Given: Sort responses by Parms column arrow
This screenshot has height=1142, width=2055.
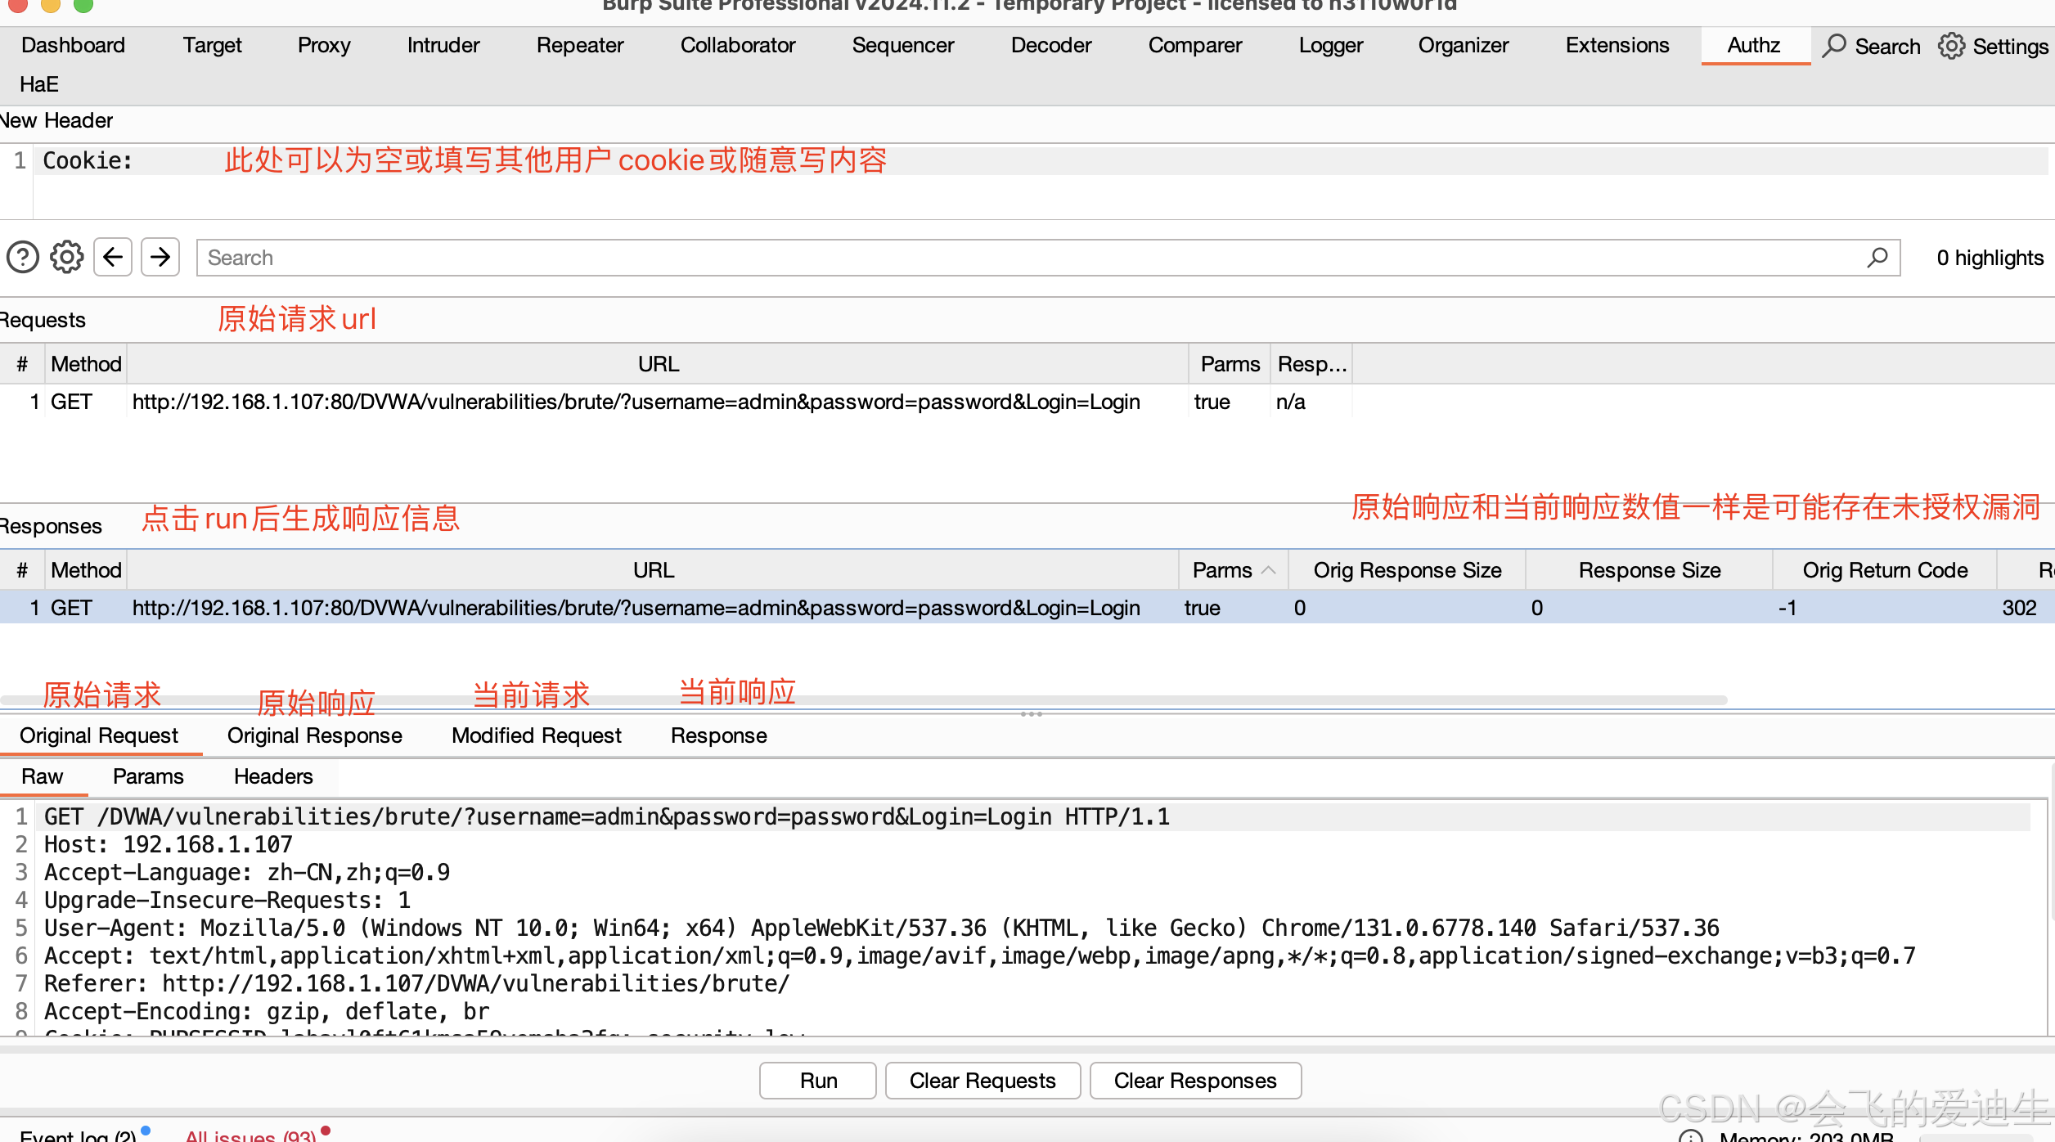Looking at the screenshot, I should pyautogui.click(x=1268, y=570).
